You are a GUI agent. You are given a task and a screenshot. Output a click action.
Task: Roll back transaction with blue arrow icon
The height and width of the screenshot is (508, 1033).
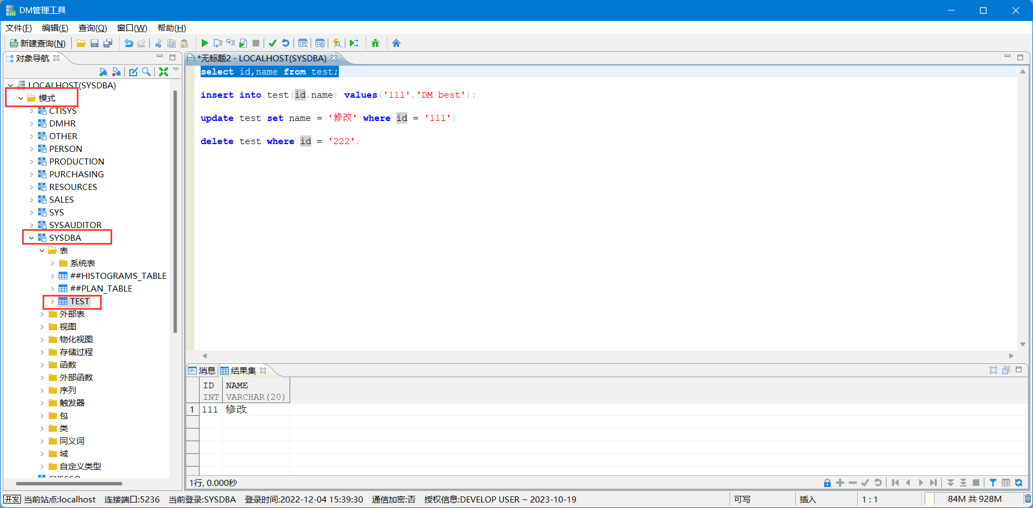(x=285, y=43)
